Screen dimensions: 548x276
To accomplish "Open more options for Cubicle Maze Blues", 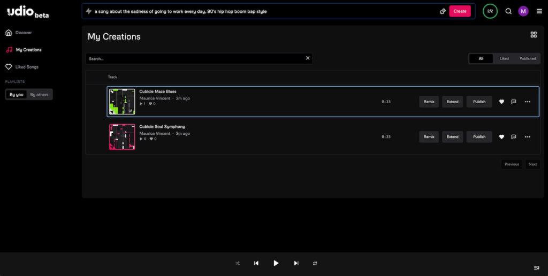I will pyautogui.click(x=528, y=102).
